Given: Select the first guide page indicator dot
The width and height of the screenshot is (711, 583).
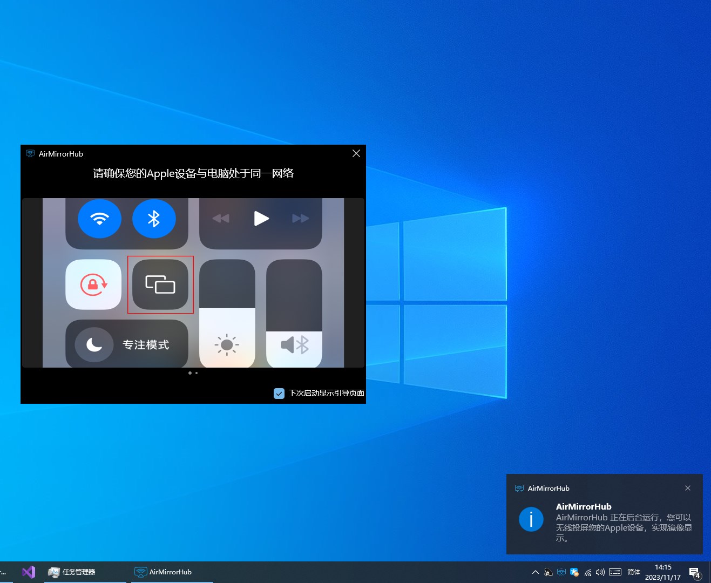Looking at the screenshot, I should pos(190,373).
